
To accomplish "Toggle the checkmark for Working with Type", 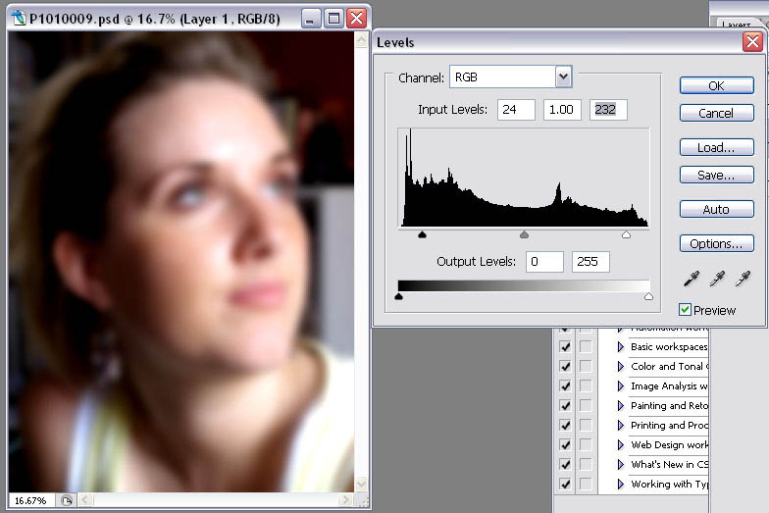I will coord(565,485).
